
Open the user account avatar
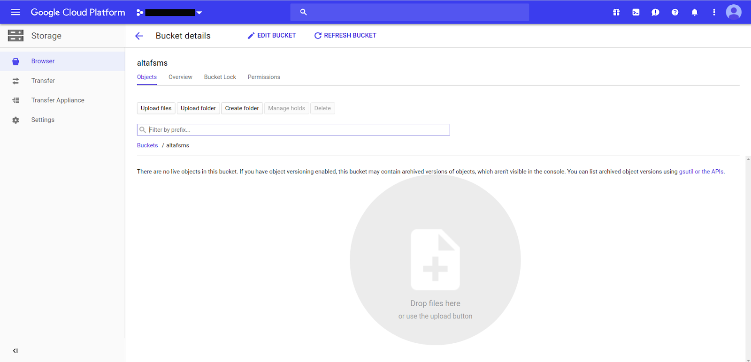(734, 12)
